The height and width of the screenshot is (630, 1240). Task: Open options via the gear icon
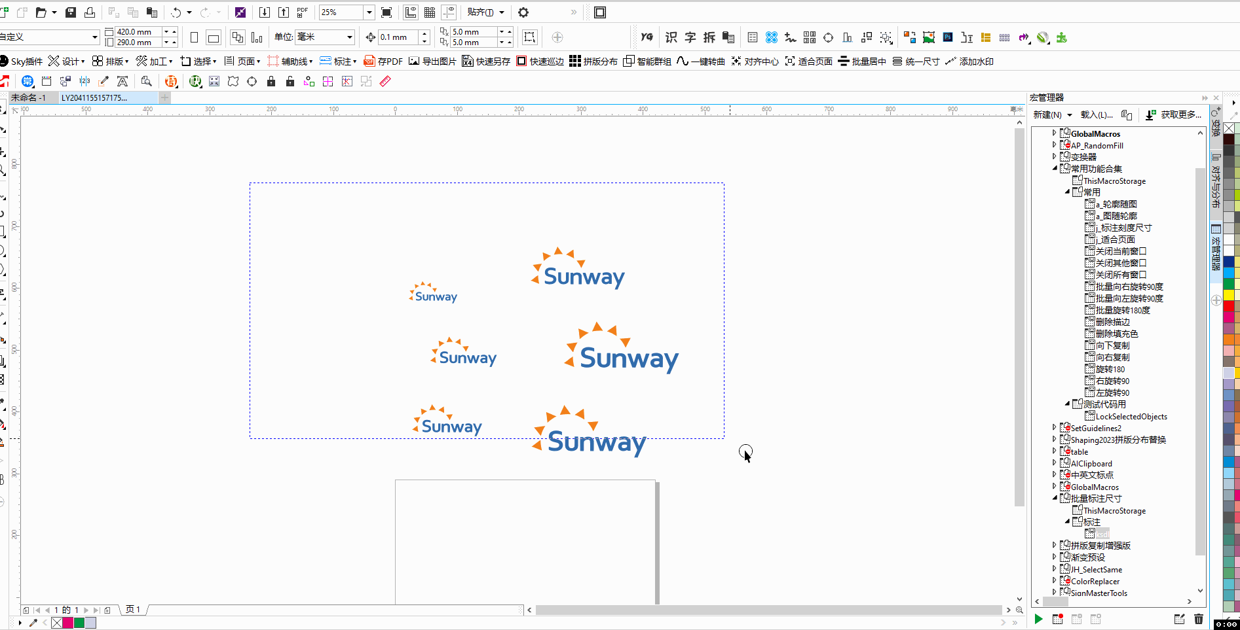pyautogui.click(x=523, y=12)
